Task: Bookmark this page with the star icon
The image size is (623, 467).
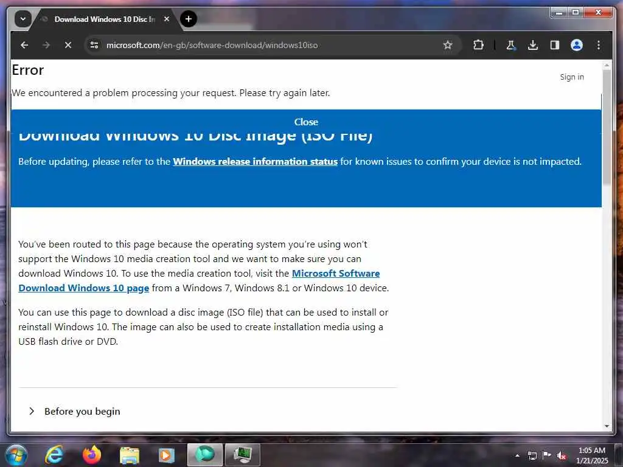Action: [448, 45]
